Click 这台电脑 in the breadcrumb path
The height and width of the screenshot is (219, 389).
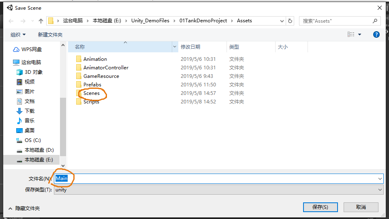pos(73,21)
